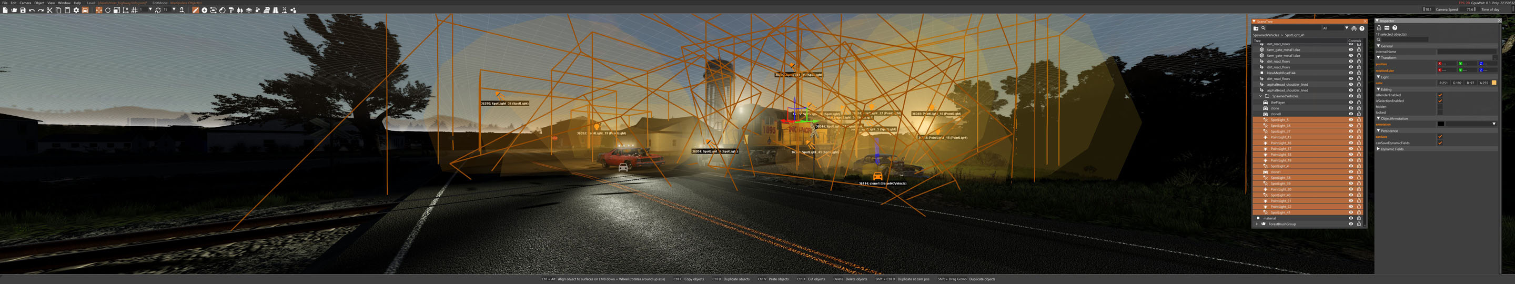Screen dimensions: 1515x284
Task: Click the Inspector search field
Action: (x=1405, y=40)
